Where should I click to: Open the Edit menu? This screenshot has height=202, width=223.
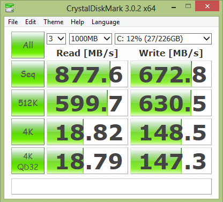click(x=31, y=22)
